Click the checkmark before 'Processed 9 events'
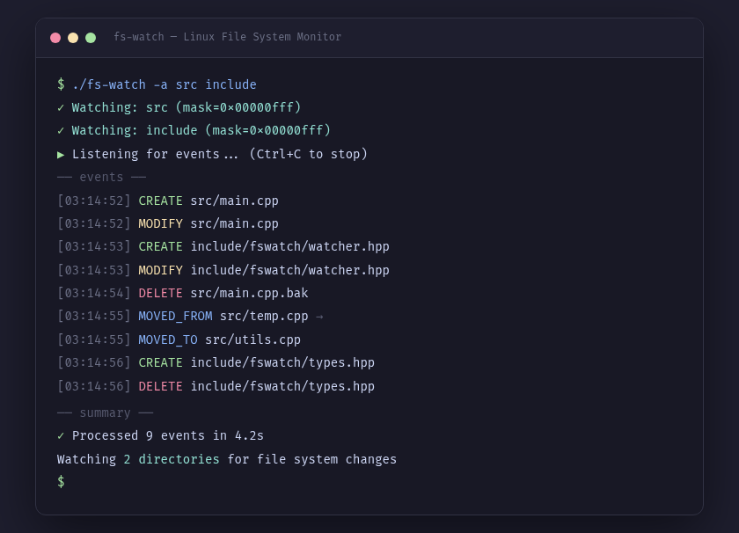 coord(61,436)
